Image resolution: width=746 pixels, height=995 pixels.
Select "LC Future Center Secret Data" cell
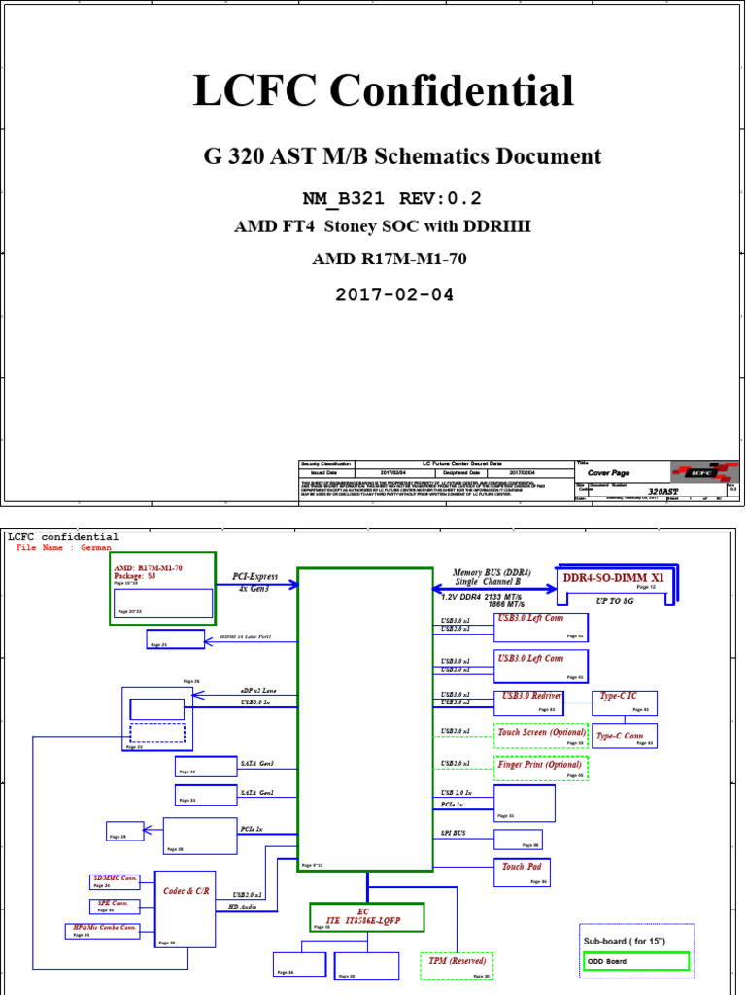461,463
